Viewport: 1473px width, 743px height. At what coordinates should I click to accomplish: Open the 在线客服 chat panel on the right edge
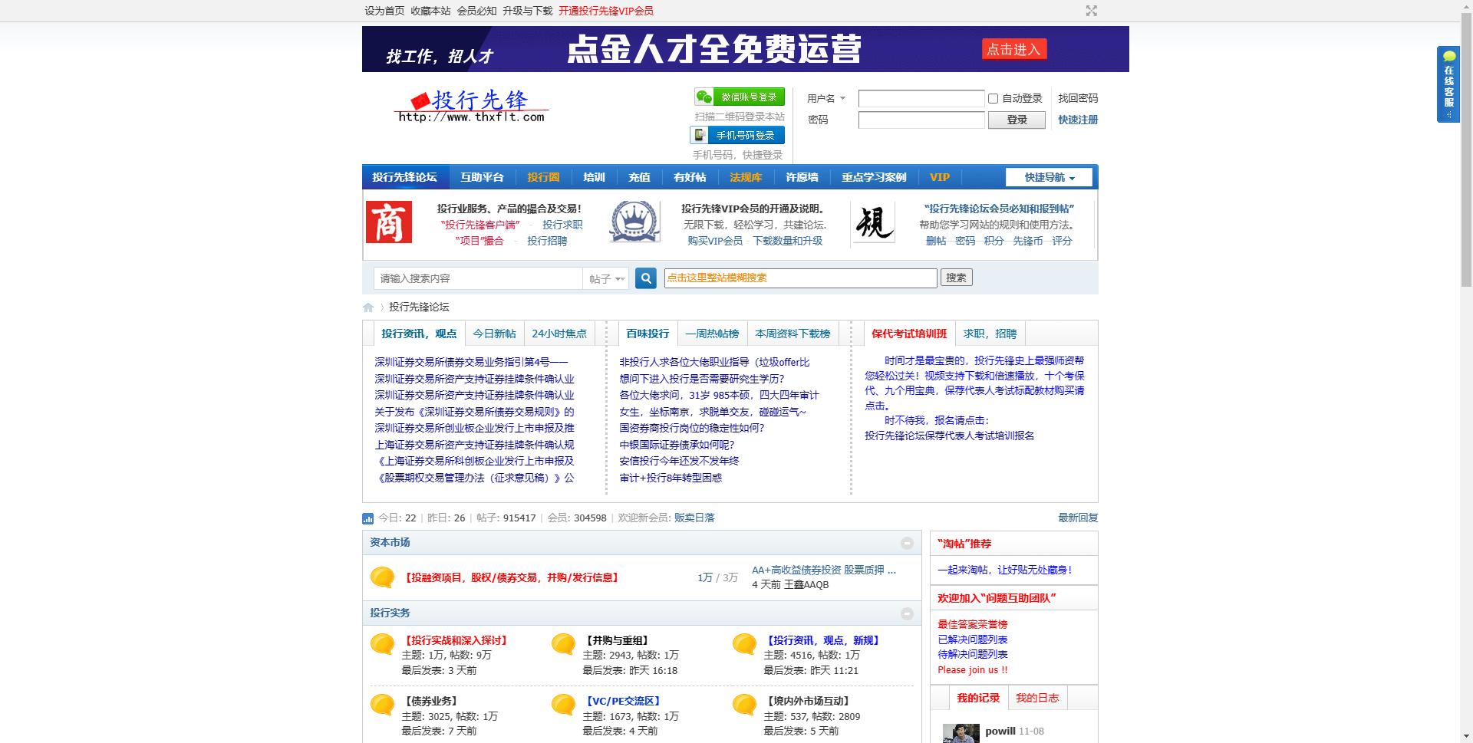1448,84
